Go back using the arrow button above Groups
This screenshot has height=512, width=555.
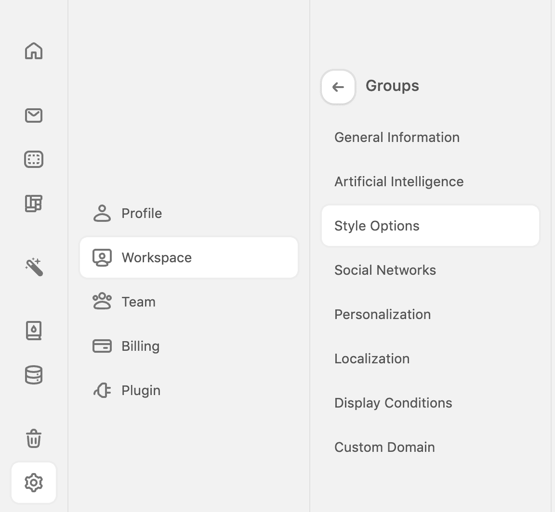338,87
